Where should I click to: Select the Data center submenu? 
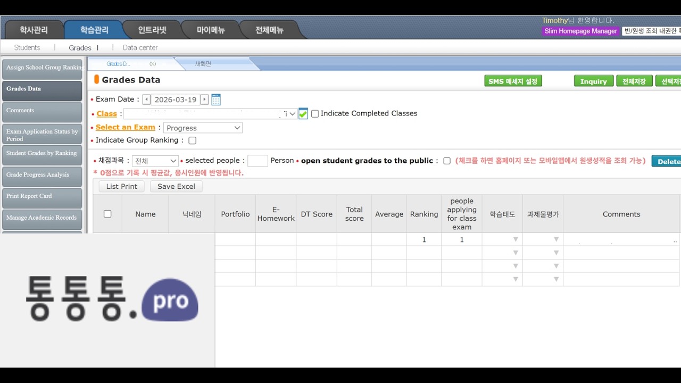(140, 47)
